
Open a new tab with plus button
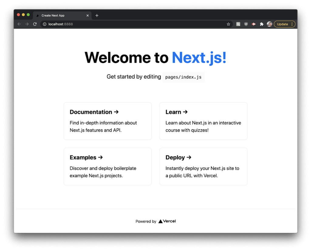[97, 15]
